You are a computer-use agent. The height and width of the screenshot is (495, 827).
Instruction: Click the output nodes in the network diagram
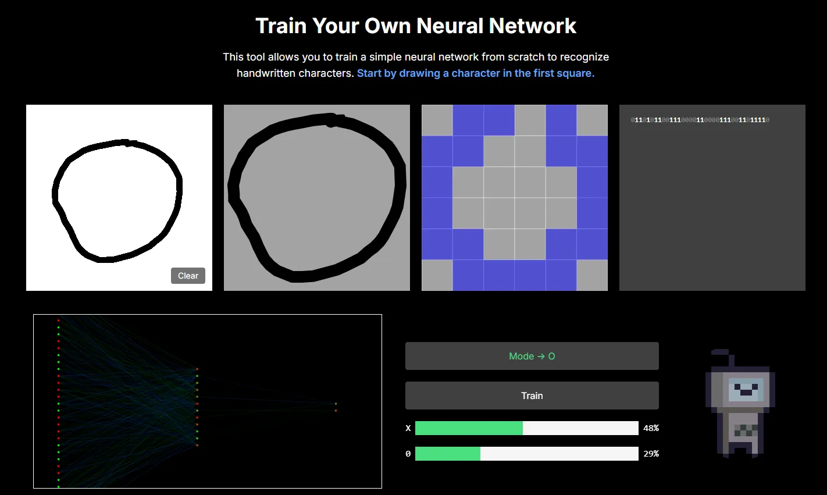coord(336,407)
